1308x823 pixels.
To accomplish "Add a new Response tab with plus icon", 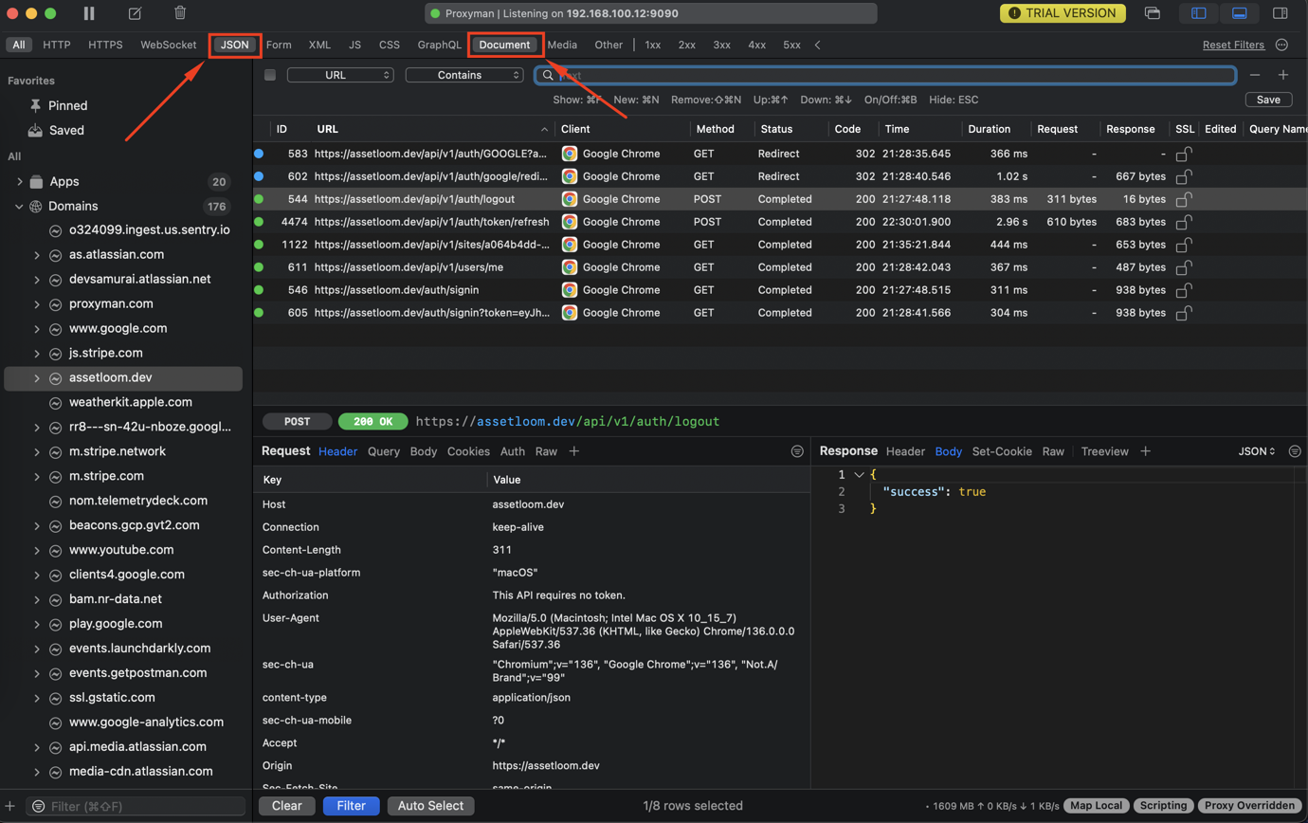I will (1145, 451).
